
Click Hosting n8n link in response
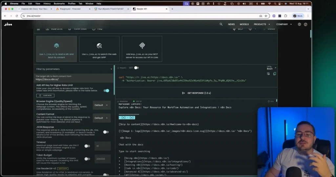coord(153,165)
